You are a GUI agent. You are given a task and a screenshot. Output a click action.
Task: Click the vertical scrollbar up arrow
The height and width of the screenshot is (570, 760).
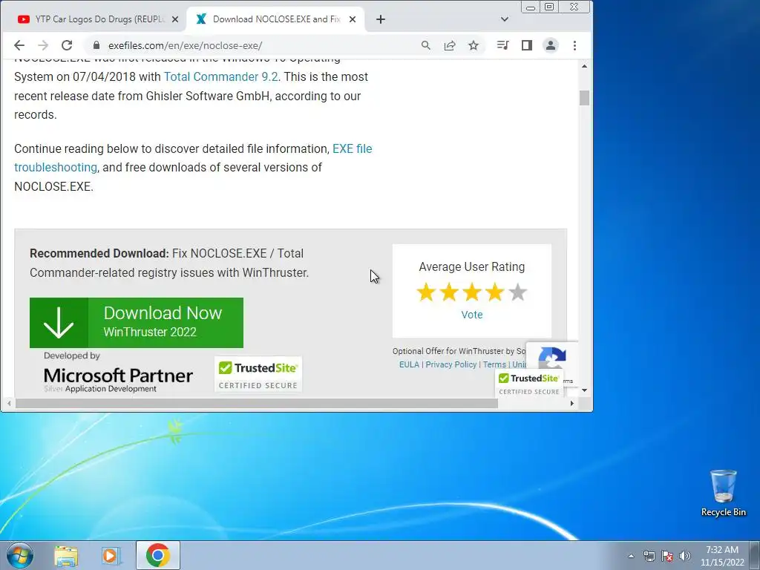click(x=585, y=66)
